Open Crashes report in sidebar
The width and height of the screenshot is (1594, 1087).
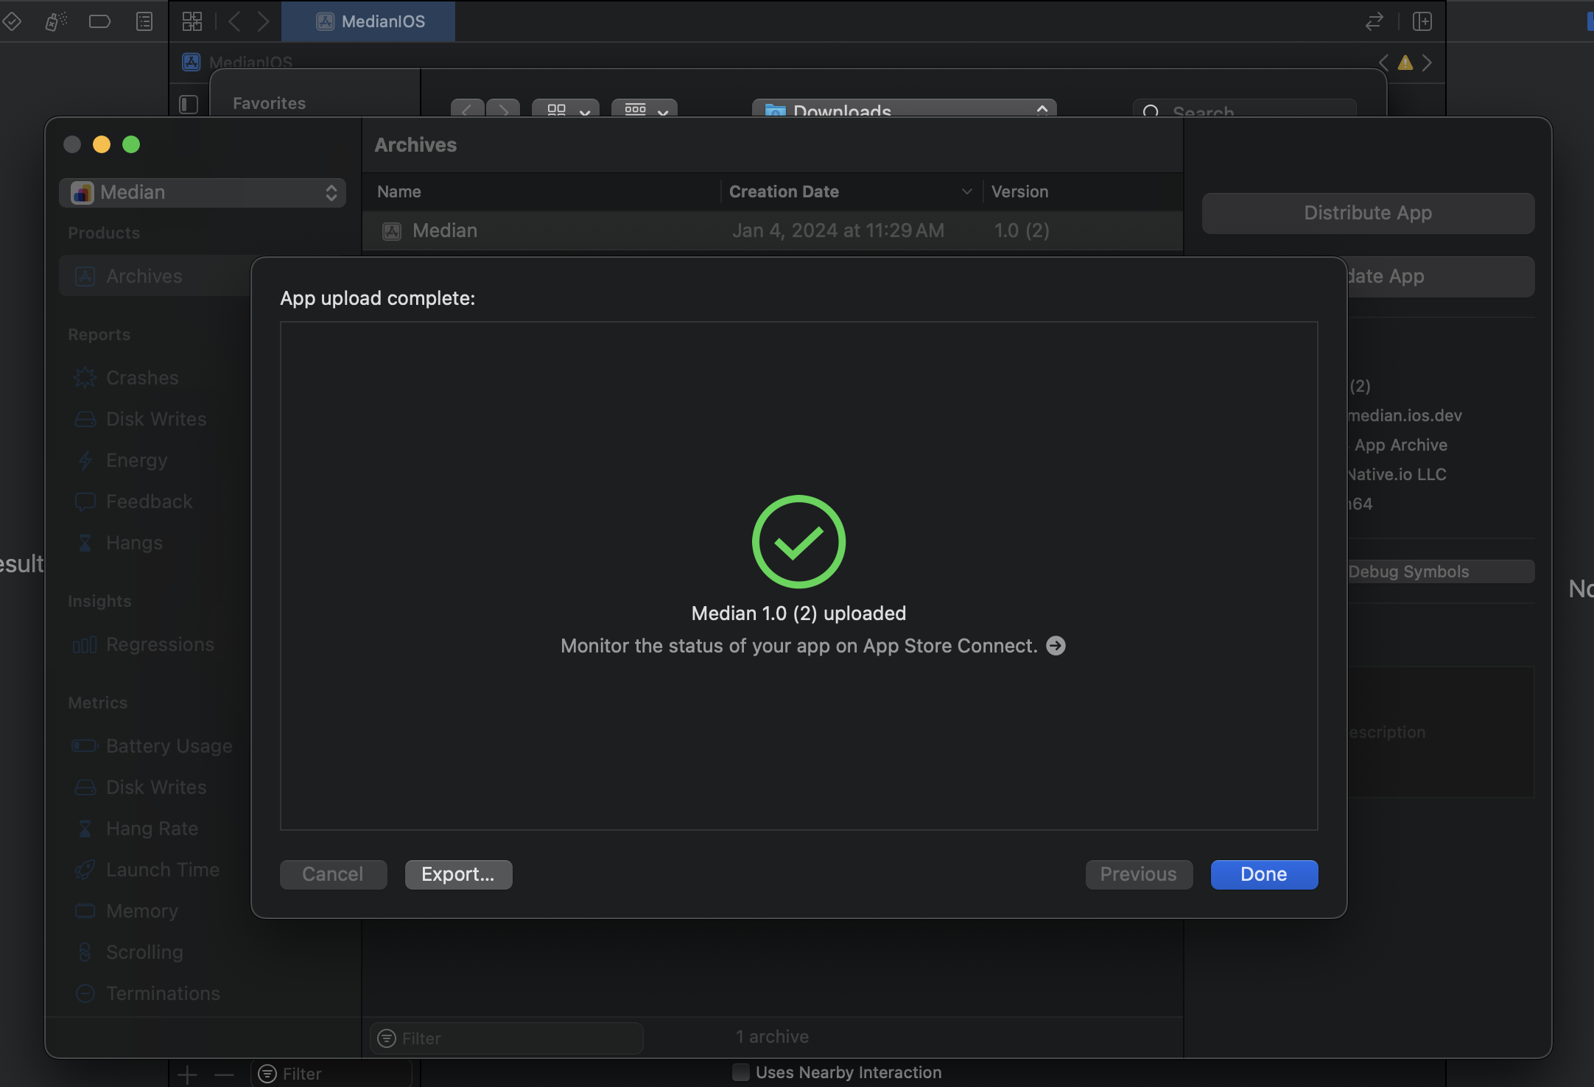(142, 378)
